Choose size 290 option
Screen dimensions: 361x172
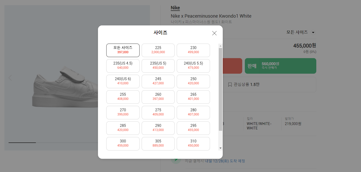pyautogui.click(x=158, y=128)
